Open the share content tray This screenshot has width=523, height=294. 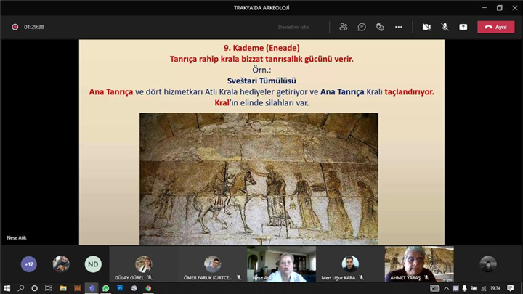463,27
